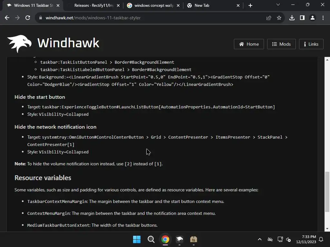The width and height of the screenshot is (330, 247).
Task: Share this page via address bar icon
Action: tap(268, 18)
